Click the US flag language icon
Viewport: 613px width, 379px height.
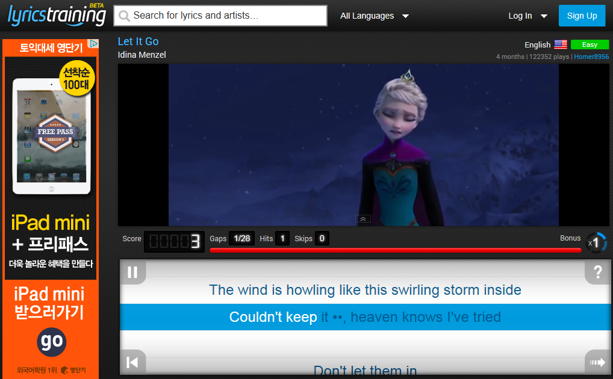pos(560,45)
